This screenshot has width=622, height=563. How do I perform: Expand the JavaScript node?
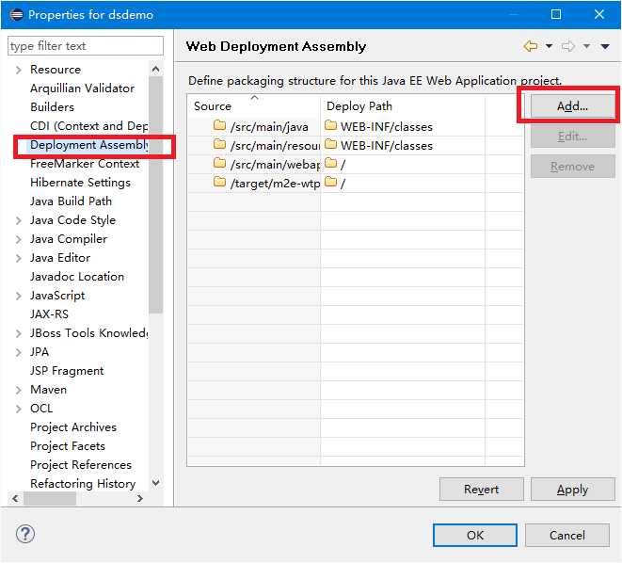tap(18, 296)
